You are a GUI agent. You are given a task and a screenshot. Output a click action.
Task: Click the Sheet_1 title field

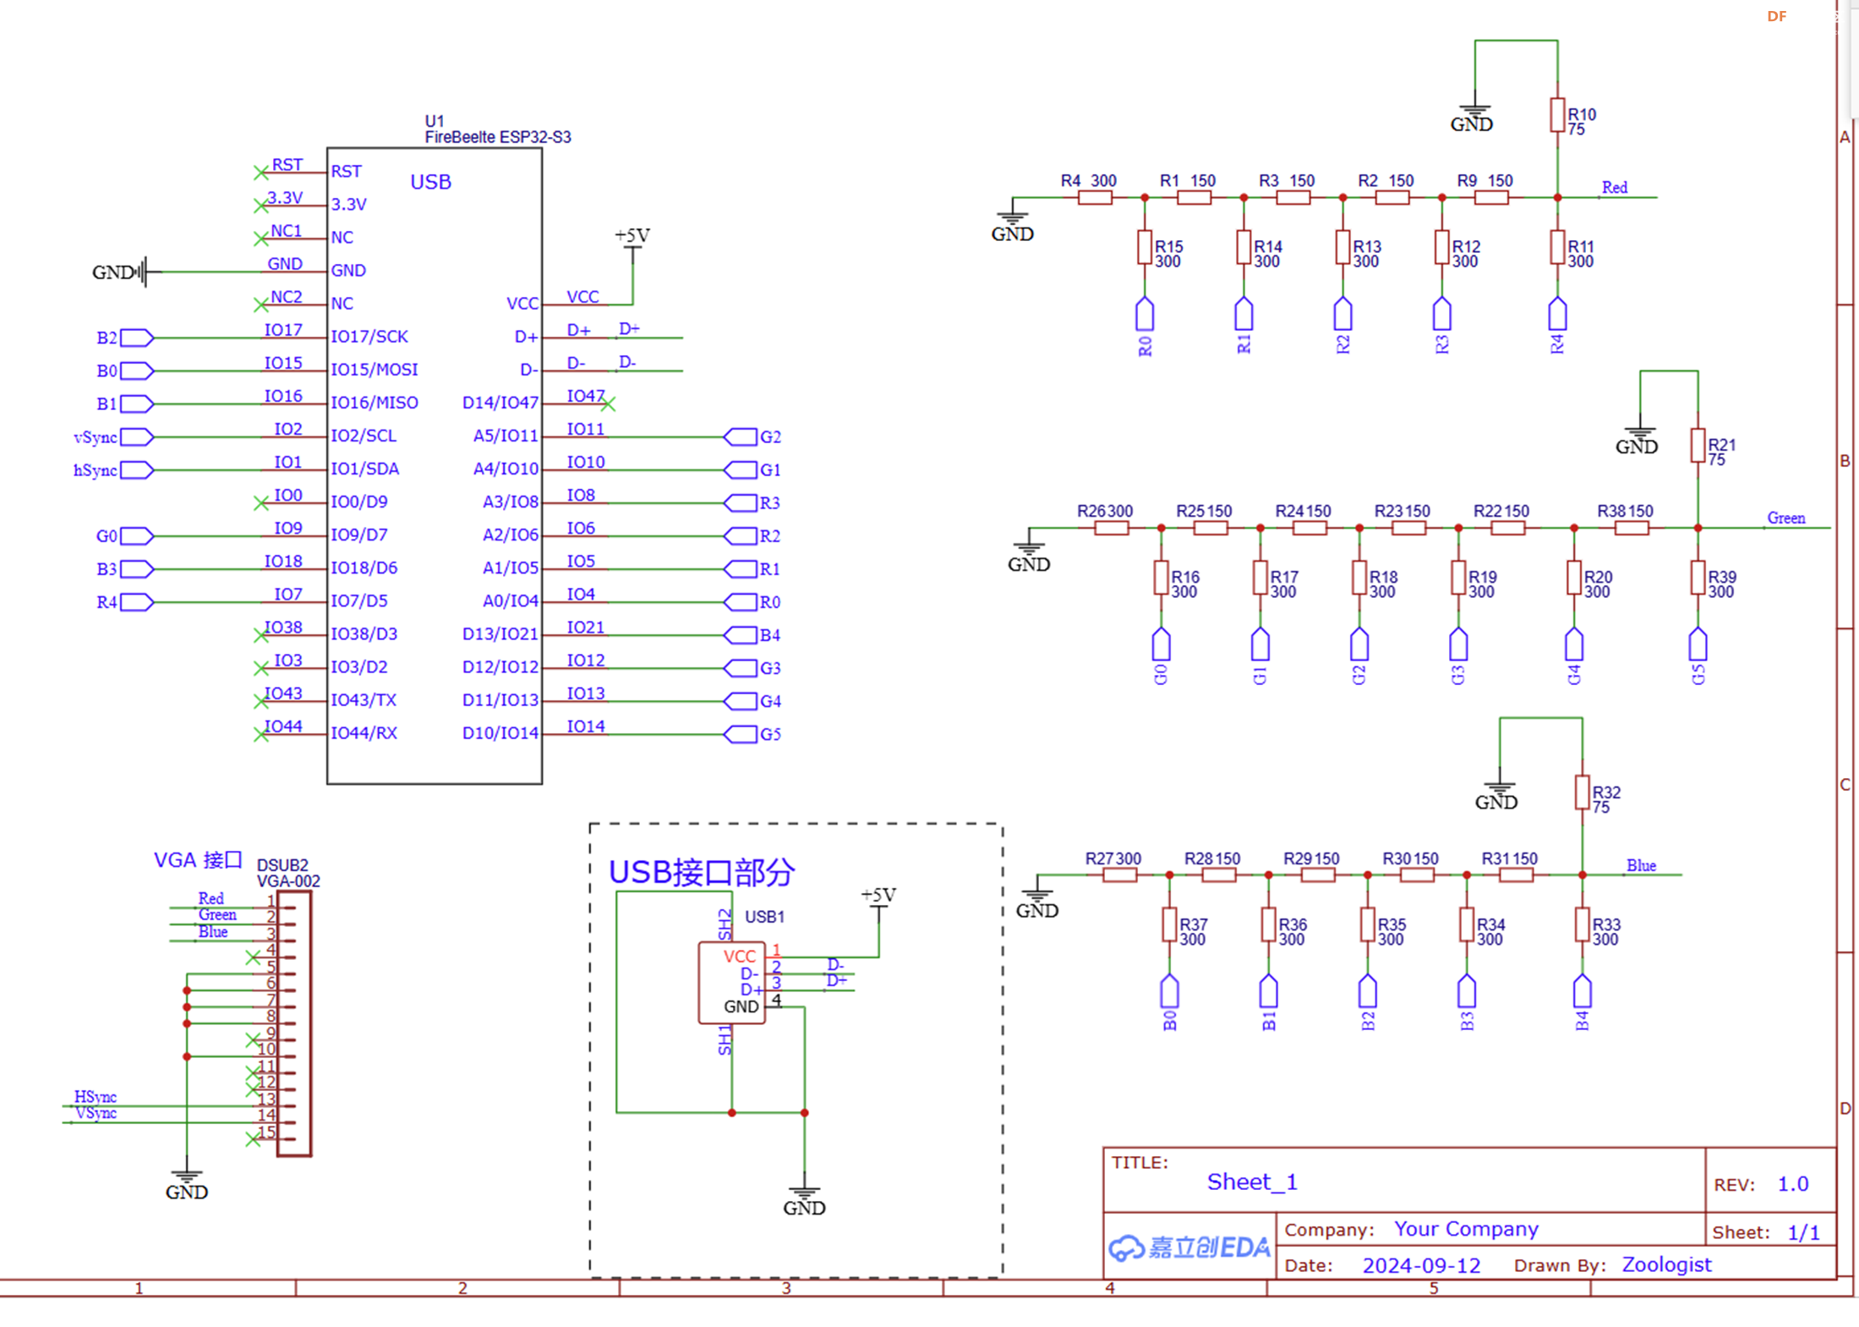[1252, 1182]
